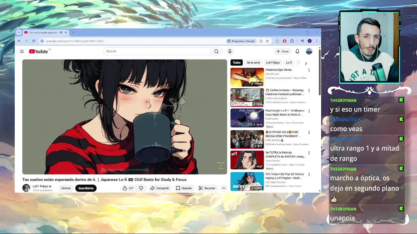Image resolution: width=417 pixels, height=234 pixels.
Task: Open the Chrome profile avatar
Action: tap(309, 41)
